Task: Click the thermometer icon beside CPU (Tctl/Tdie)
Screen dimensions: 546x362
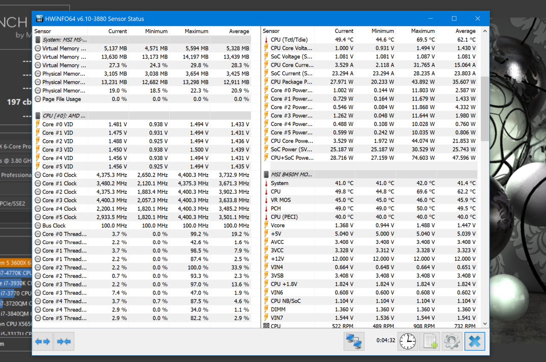Action: click(x=266, y=40)
